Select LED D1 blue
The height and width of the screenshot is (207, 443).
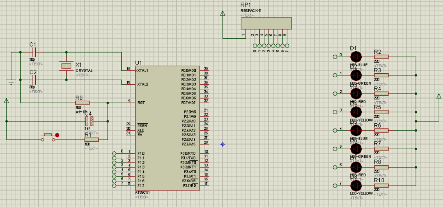tap(356, 57)
